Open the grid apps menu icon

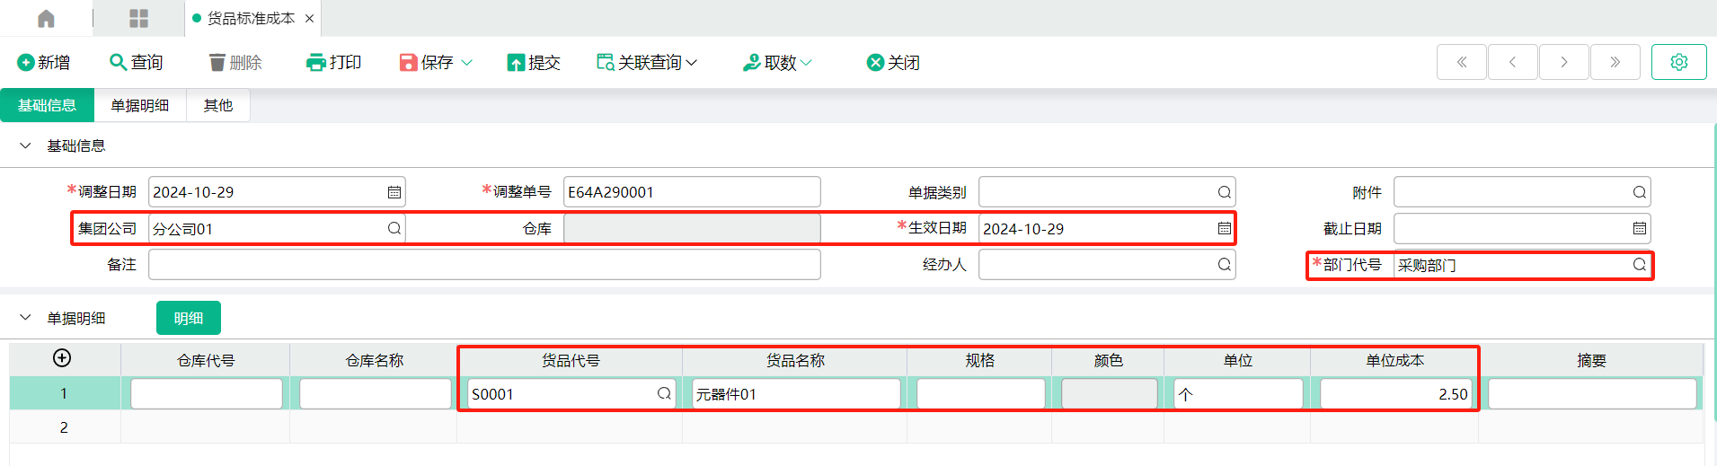[x=138, y=18]
